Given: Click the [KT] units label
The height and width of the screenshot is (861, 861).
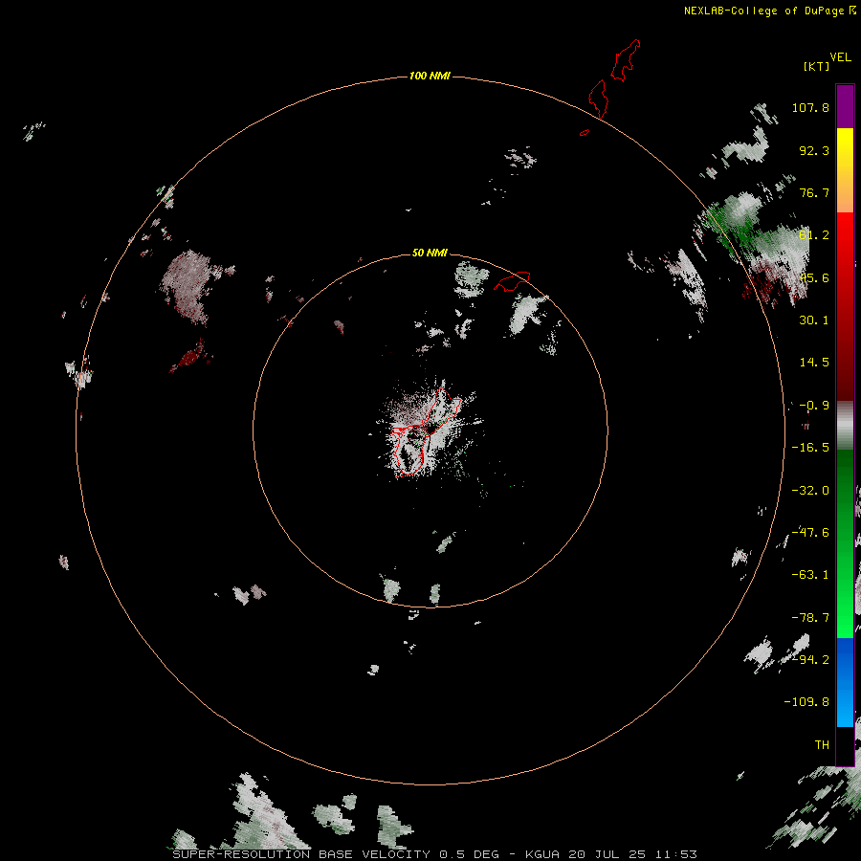Looking at the screenshot, I should (817, 66).
